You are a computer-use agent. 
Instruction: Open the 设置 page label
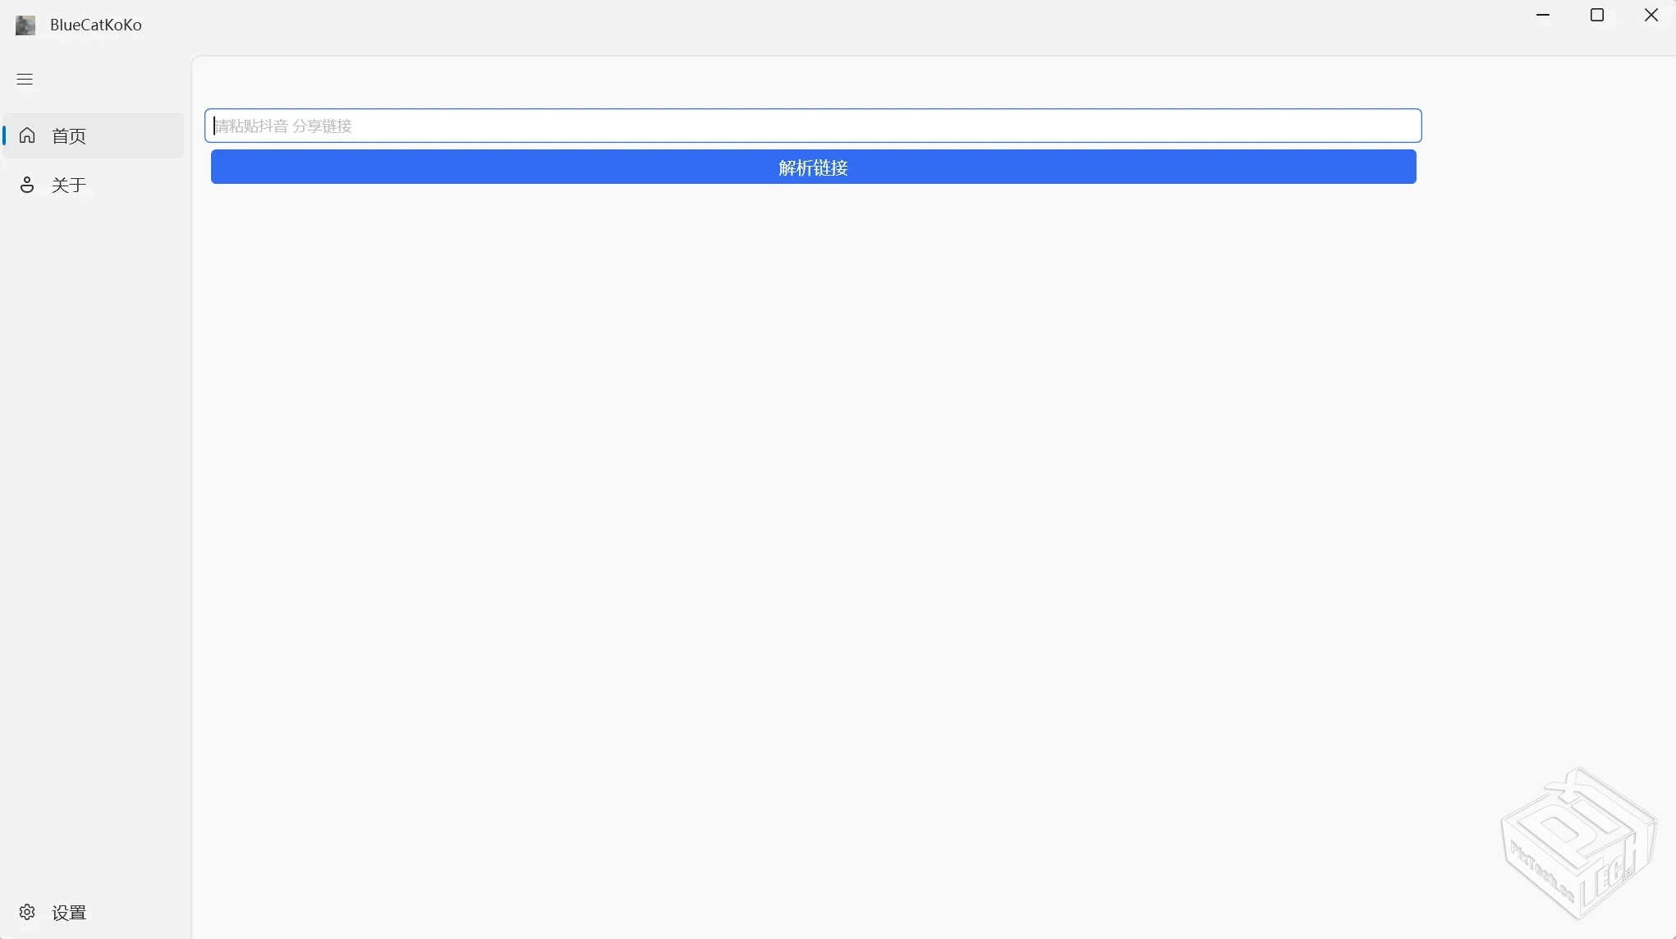pyautogui.click(x=69, y=913)
